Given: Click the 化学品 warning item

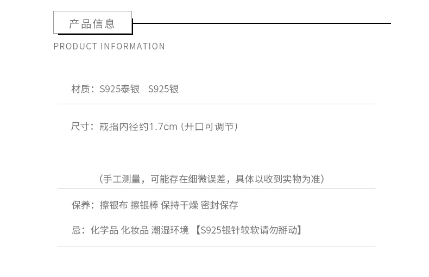Looking at the screenshot, I should (x=104, y=230).
